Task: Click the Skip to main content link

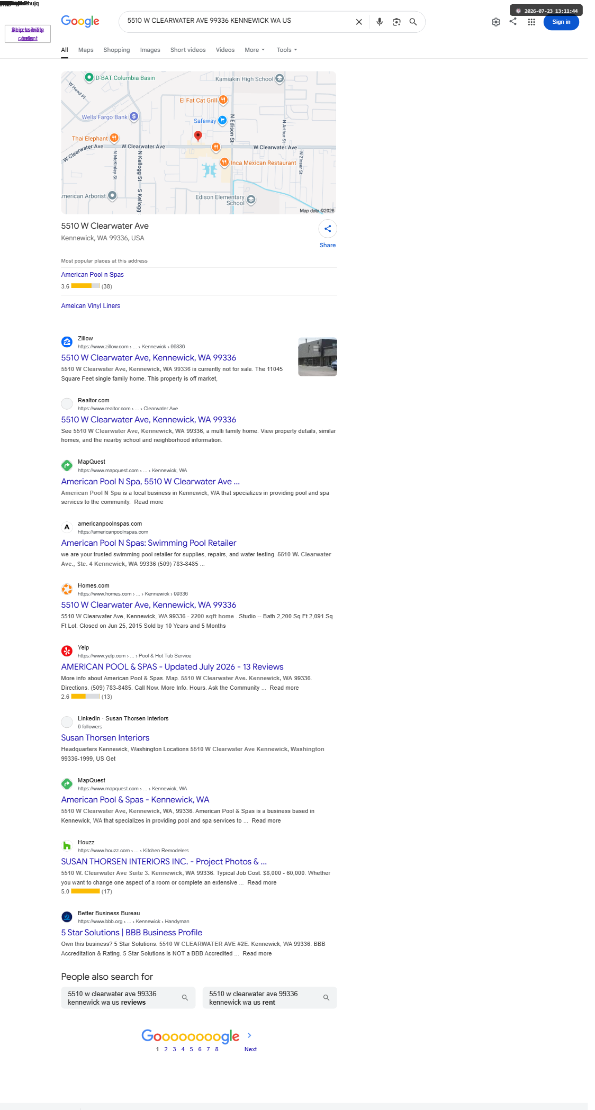Action: pyautogui.click(x=28, y=34)
